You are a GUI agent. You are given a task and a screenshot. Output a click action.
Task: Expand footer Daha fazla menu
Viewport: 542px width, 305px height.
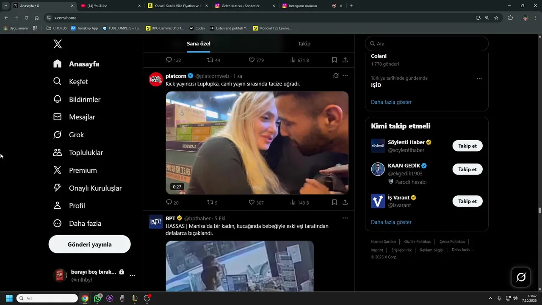click(463, 250)
